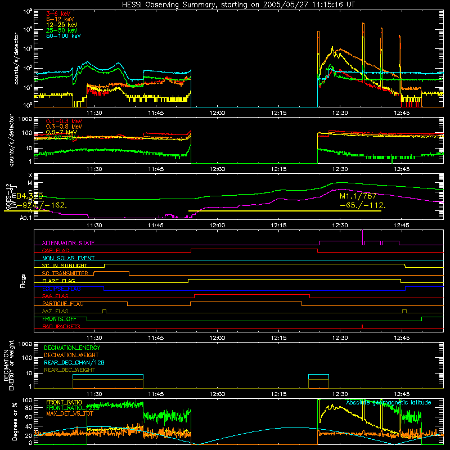
Task: Click the GAP_FLAG label
Action: click(55, 250)
